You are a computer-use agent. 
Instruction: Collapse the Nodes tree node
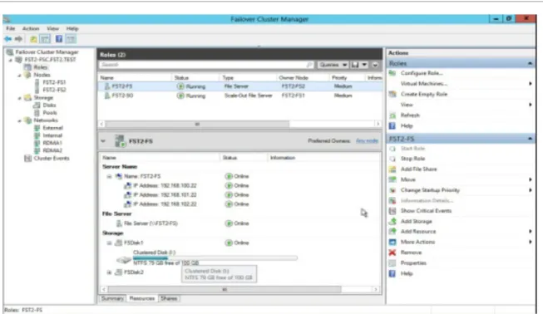20,75
